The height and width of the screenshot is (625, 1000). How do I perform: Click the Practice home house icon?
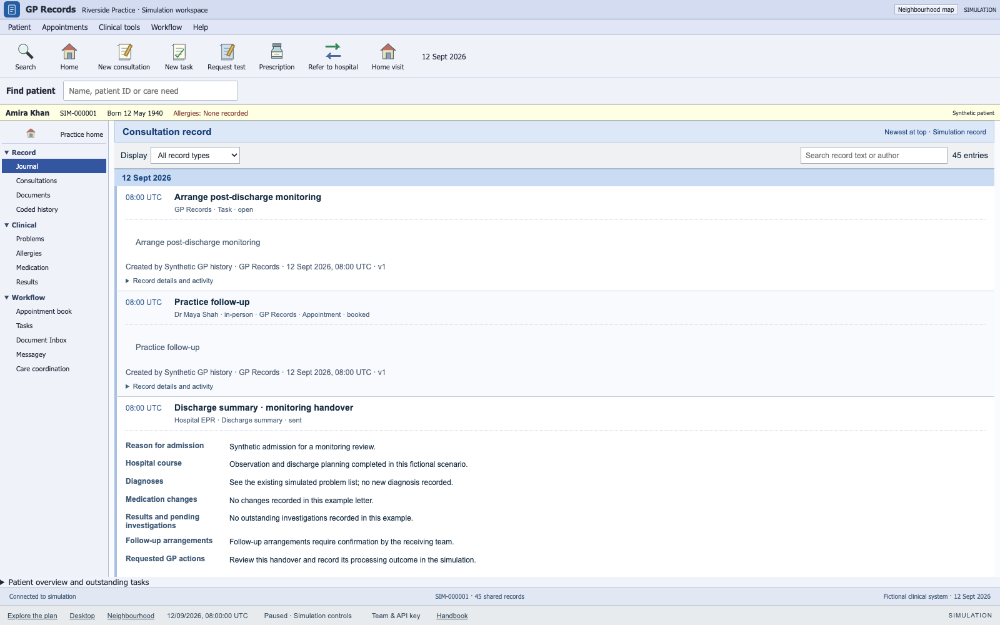31,133
